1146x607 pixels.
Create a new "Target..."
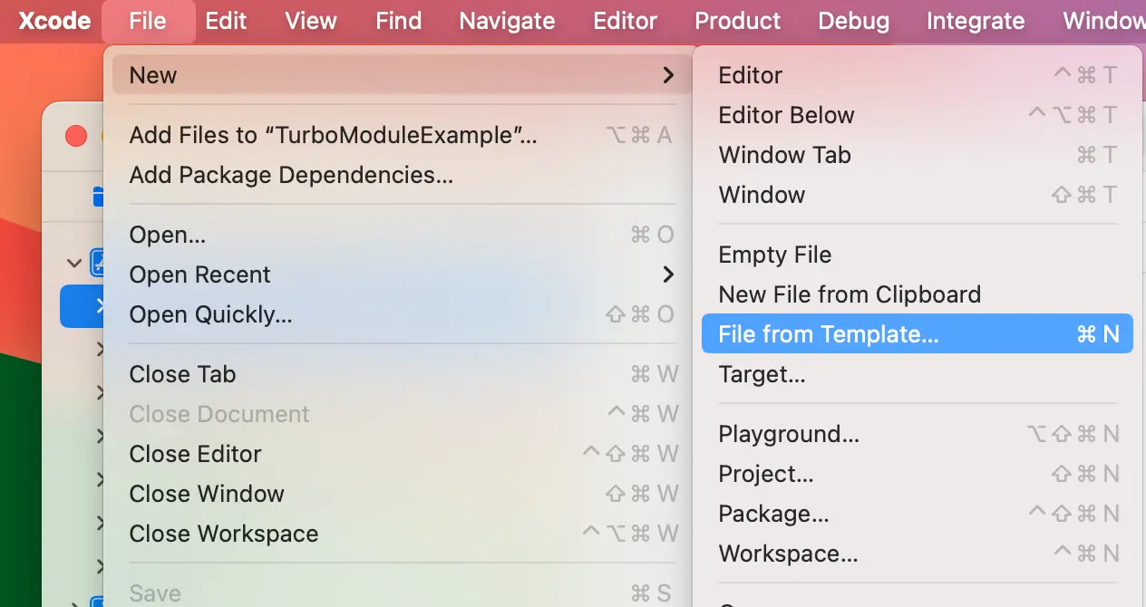click(762, 374)
